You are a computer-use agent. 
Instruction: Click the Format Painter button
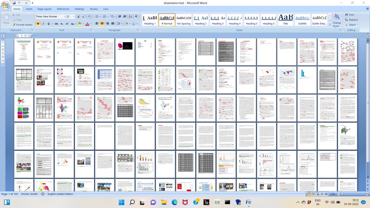(22, 25)
